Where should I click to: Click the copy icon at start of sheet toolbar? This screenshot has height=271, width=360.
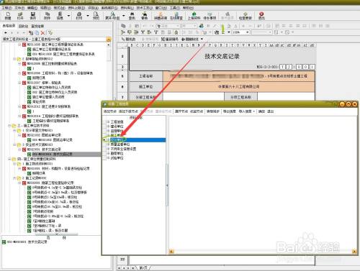[123, 26]
